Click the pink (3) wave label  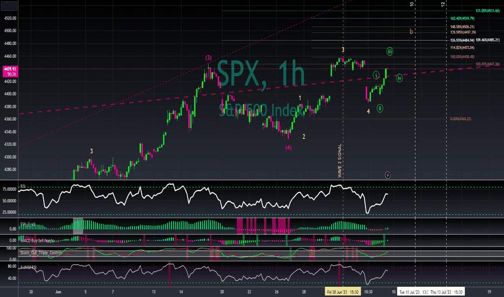coord(209,58)
